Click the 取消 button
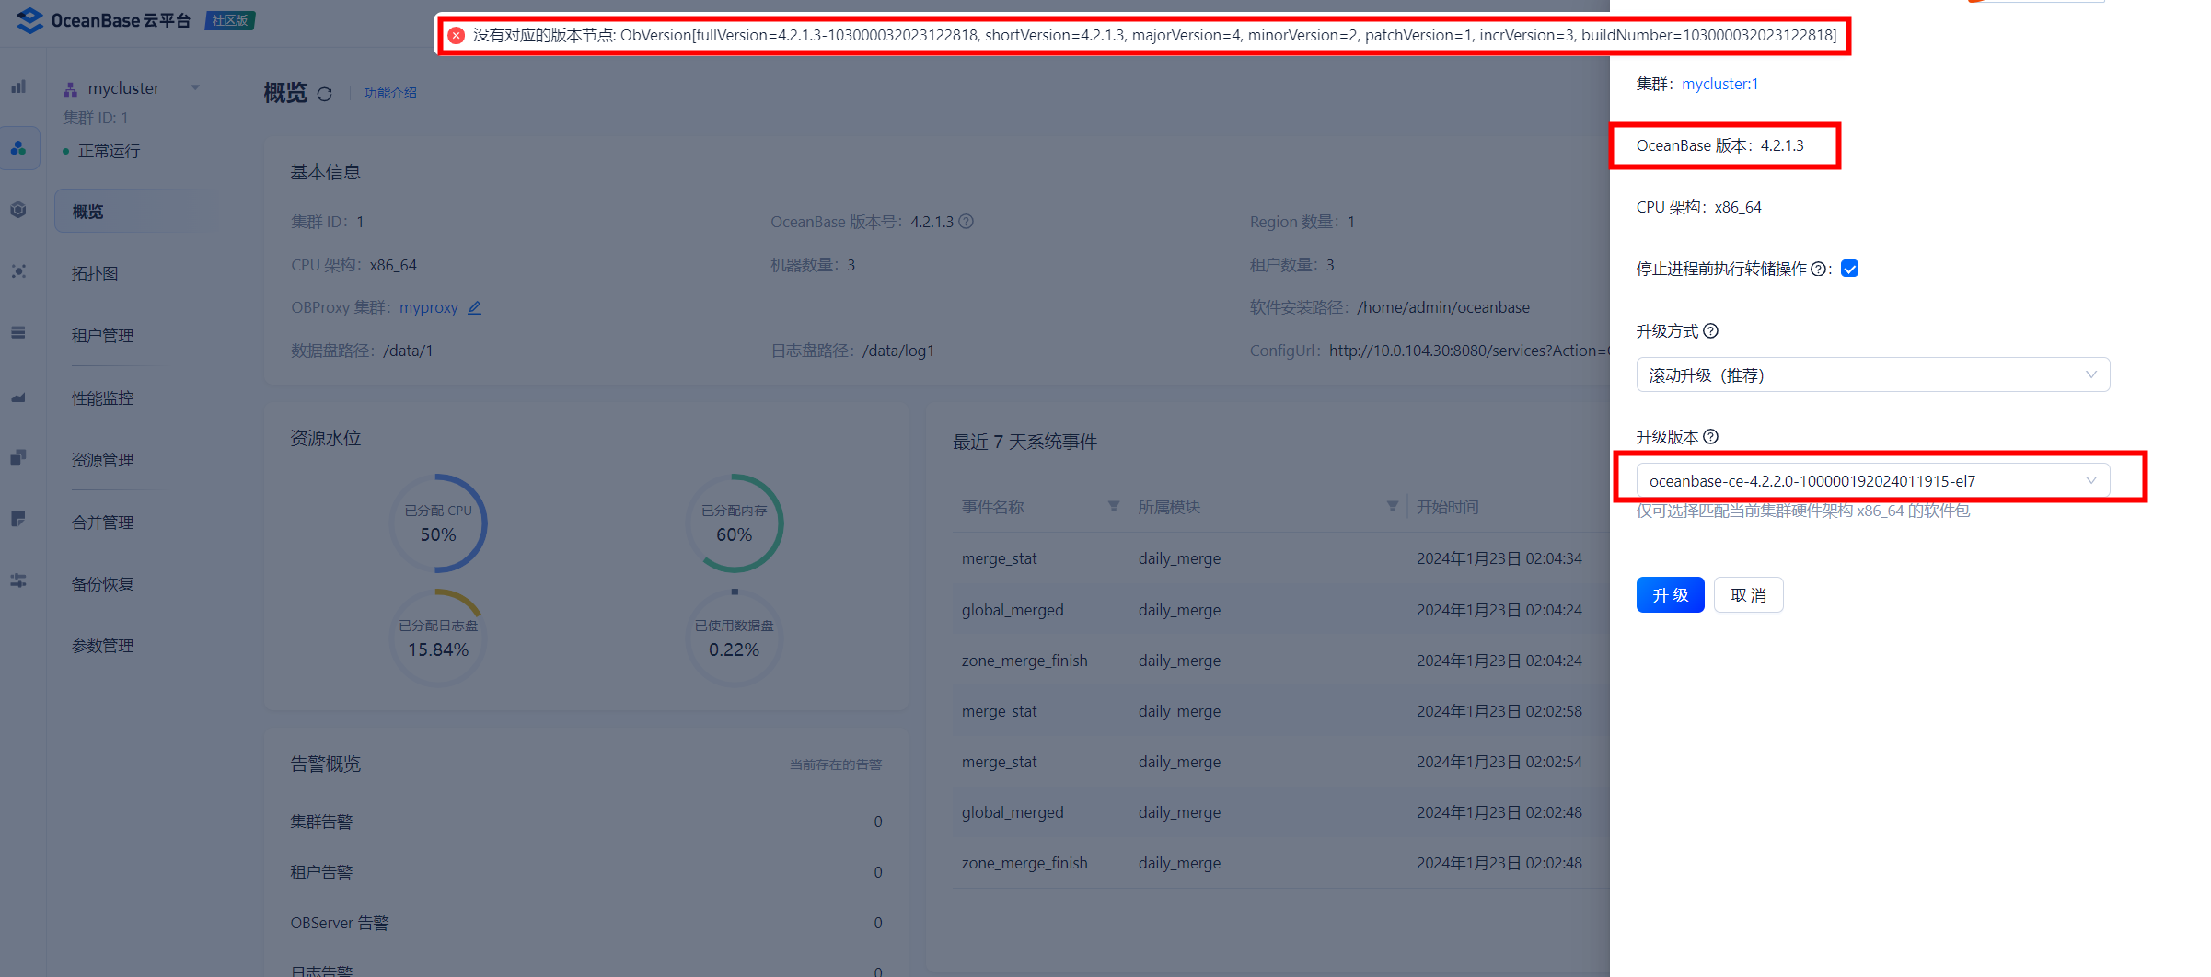The height and width of the screenshot is (977, 2211). [x=1748, y=595]
